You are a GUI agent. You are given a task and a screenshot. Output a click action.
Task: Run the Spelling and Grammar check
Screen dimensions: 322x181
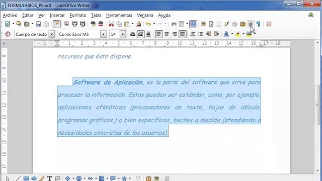[93, 24]
